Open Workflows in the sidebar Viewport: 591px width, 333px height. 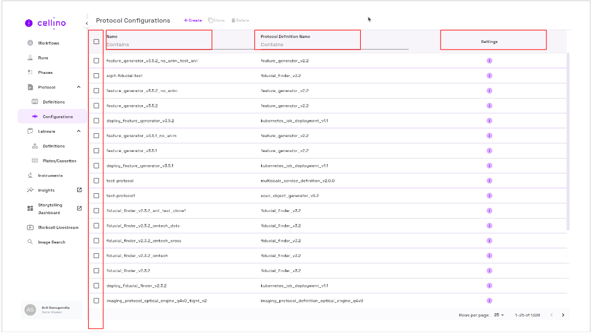click(x=48, y=43)
